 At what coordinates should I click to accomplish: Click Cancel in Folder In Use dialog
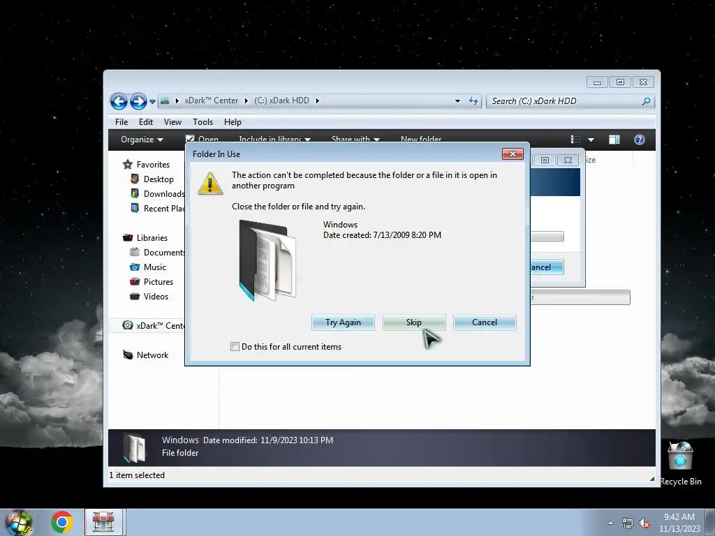[x=485, y=322]
